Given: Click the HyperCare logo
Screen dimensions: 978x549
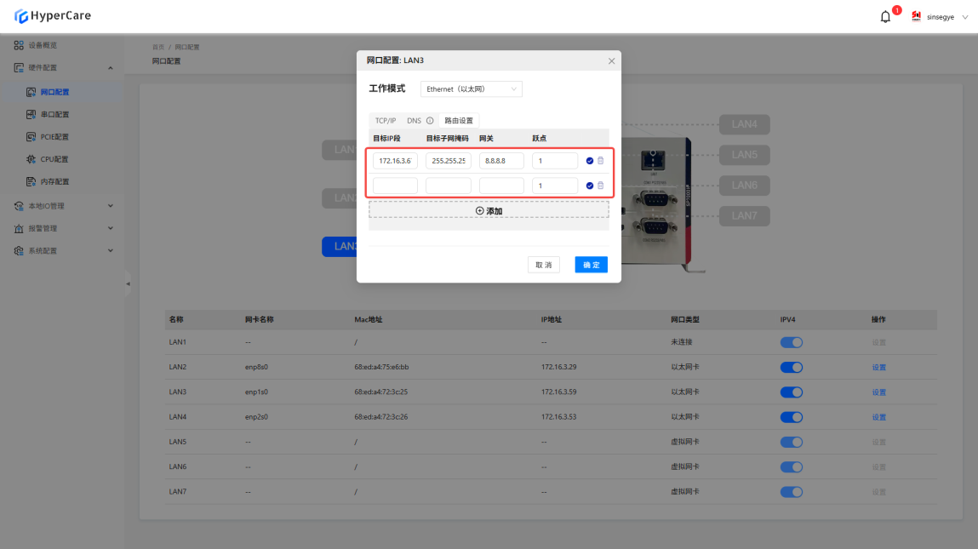Looking at the screenshot, I should (x=53, y=16).
